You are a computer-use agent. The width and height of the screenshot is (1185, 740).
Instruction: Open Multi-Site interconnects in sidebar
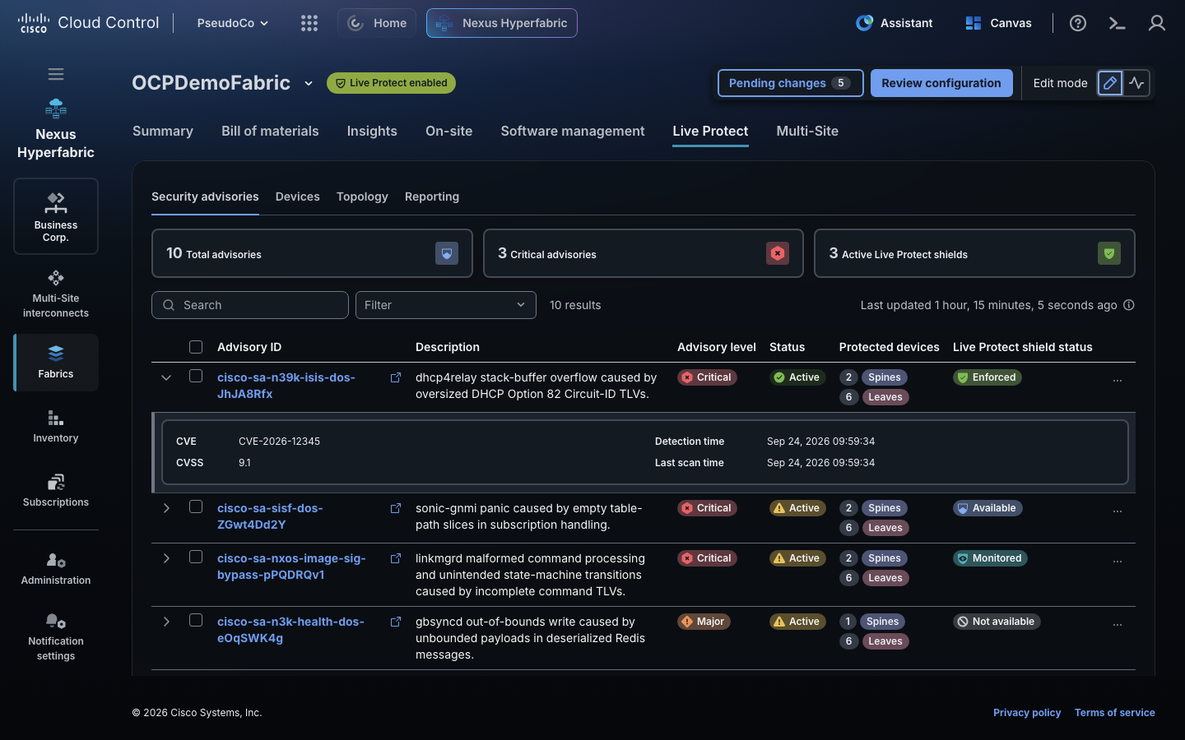56,294
